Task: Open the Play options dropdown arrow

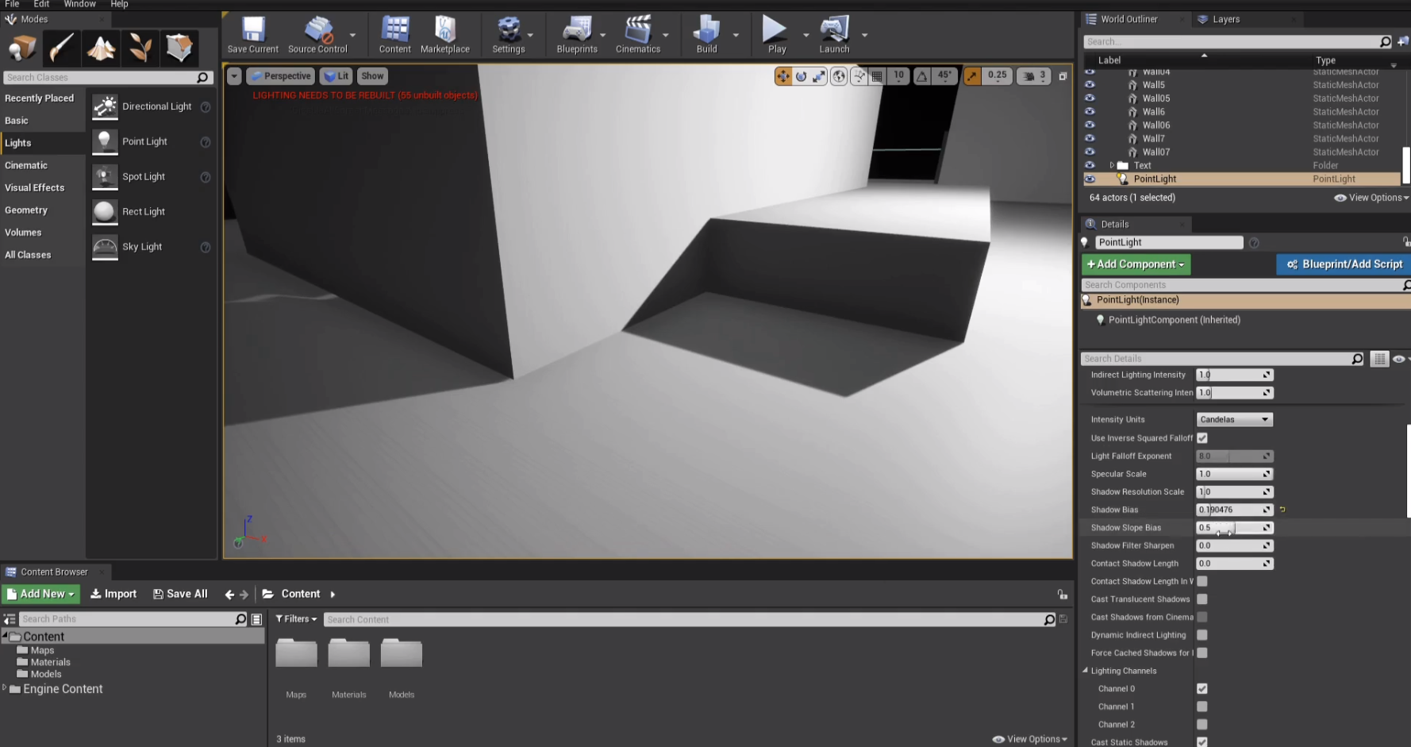Action: pos(805,35)
